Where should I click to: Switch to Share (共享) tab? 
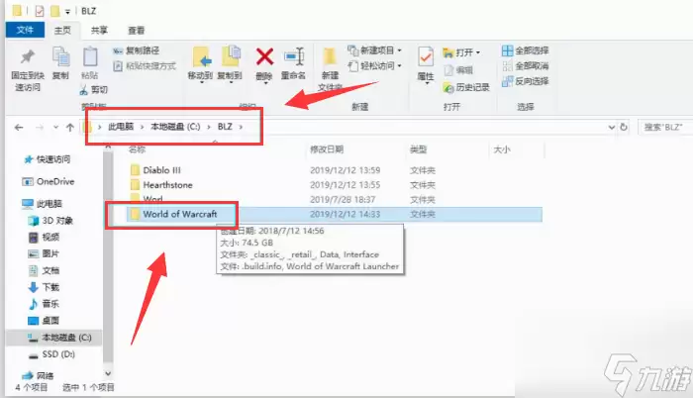pyautogui.click(x=99, y=30)
